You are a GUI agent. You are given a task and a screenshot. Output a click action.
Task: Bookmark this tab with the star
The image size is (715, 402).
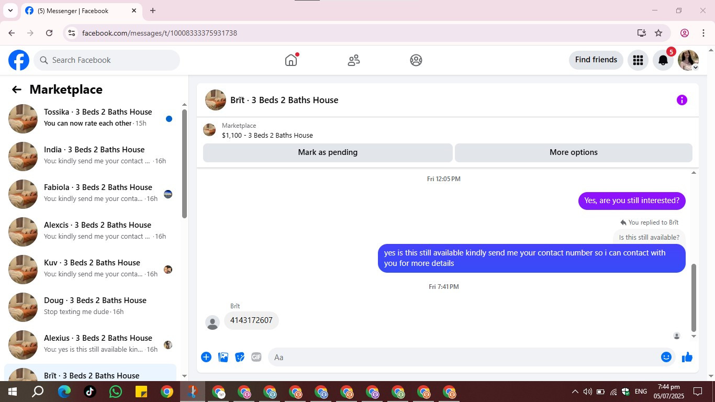click(658, 33)
